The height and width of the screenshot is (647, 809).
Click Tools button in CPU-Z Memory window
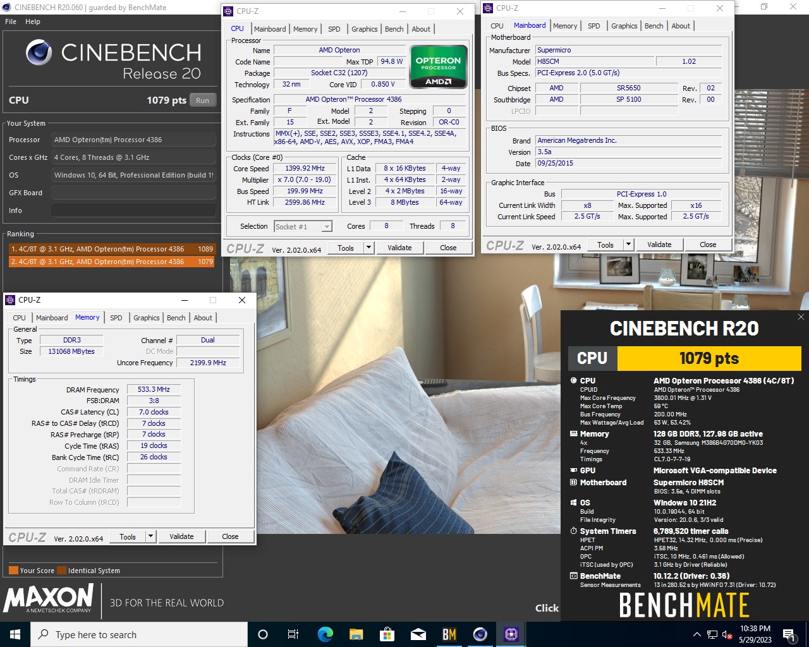[128, 536]
